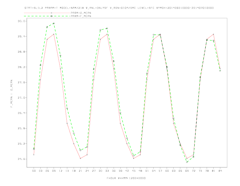Click the green F_MEAN marker at hour 84
Screen dimensions: 240x186
[220, 71]
